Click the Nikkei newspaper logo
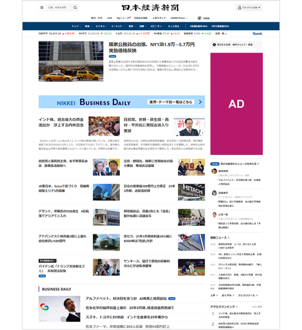Viewport: 302px width, 330px height. 150,7
